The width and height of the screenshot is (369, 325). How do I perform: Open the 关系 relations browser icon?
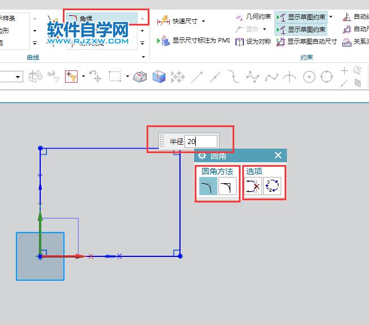click(x=346, y=42)
